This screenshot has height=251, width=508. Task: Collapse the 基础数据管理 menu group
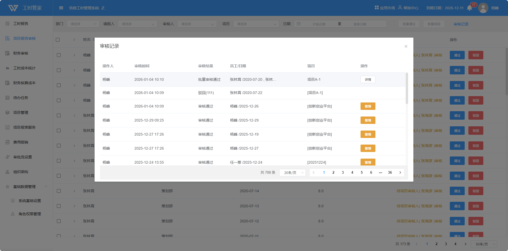tap(46, 186)
